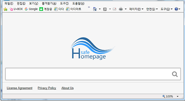Open the 안전(S) command dropdown
This screenshot has height=101, width=185.
(x=152, y=9)
